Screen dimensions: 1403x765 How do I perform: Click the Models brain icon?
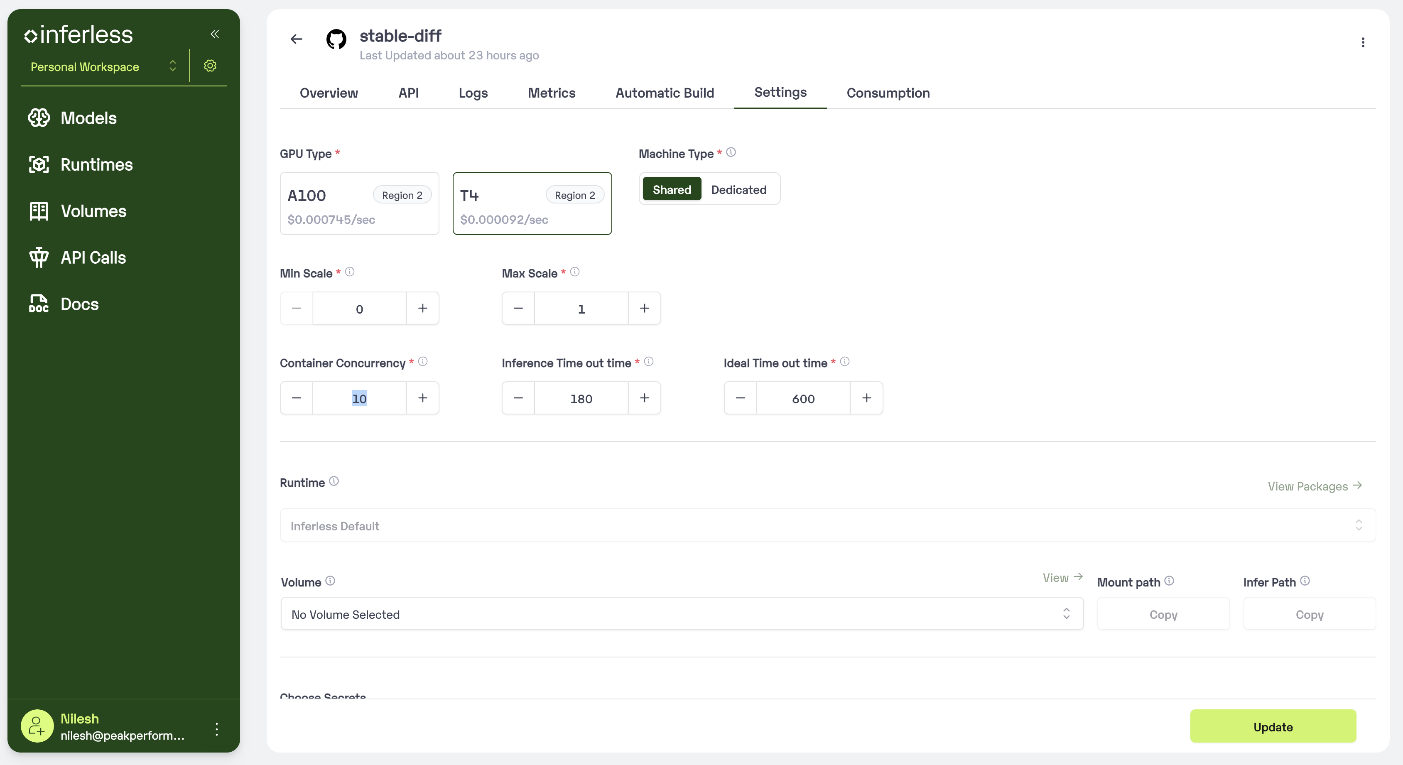pyautogui.click(x=39, y=118)
